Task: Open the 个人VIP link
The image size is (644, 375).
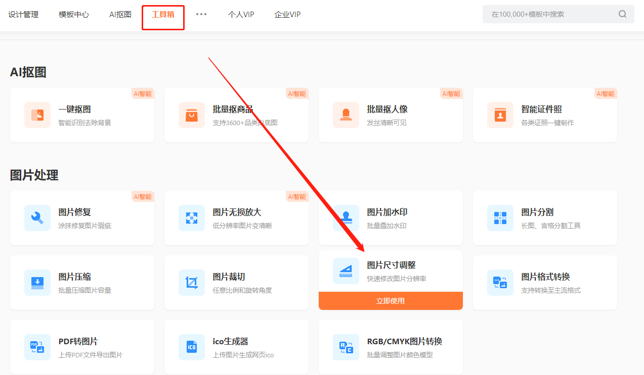Action: click(241, 15)
